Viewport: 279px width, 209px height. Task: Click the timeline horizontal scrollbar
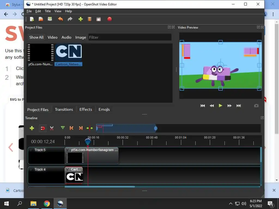pyautogui.click(x=100, y=187)
